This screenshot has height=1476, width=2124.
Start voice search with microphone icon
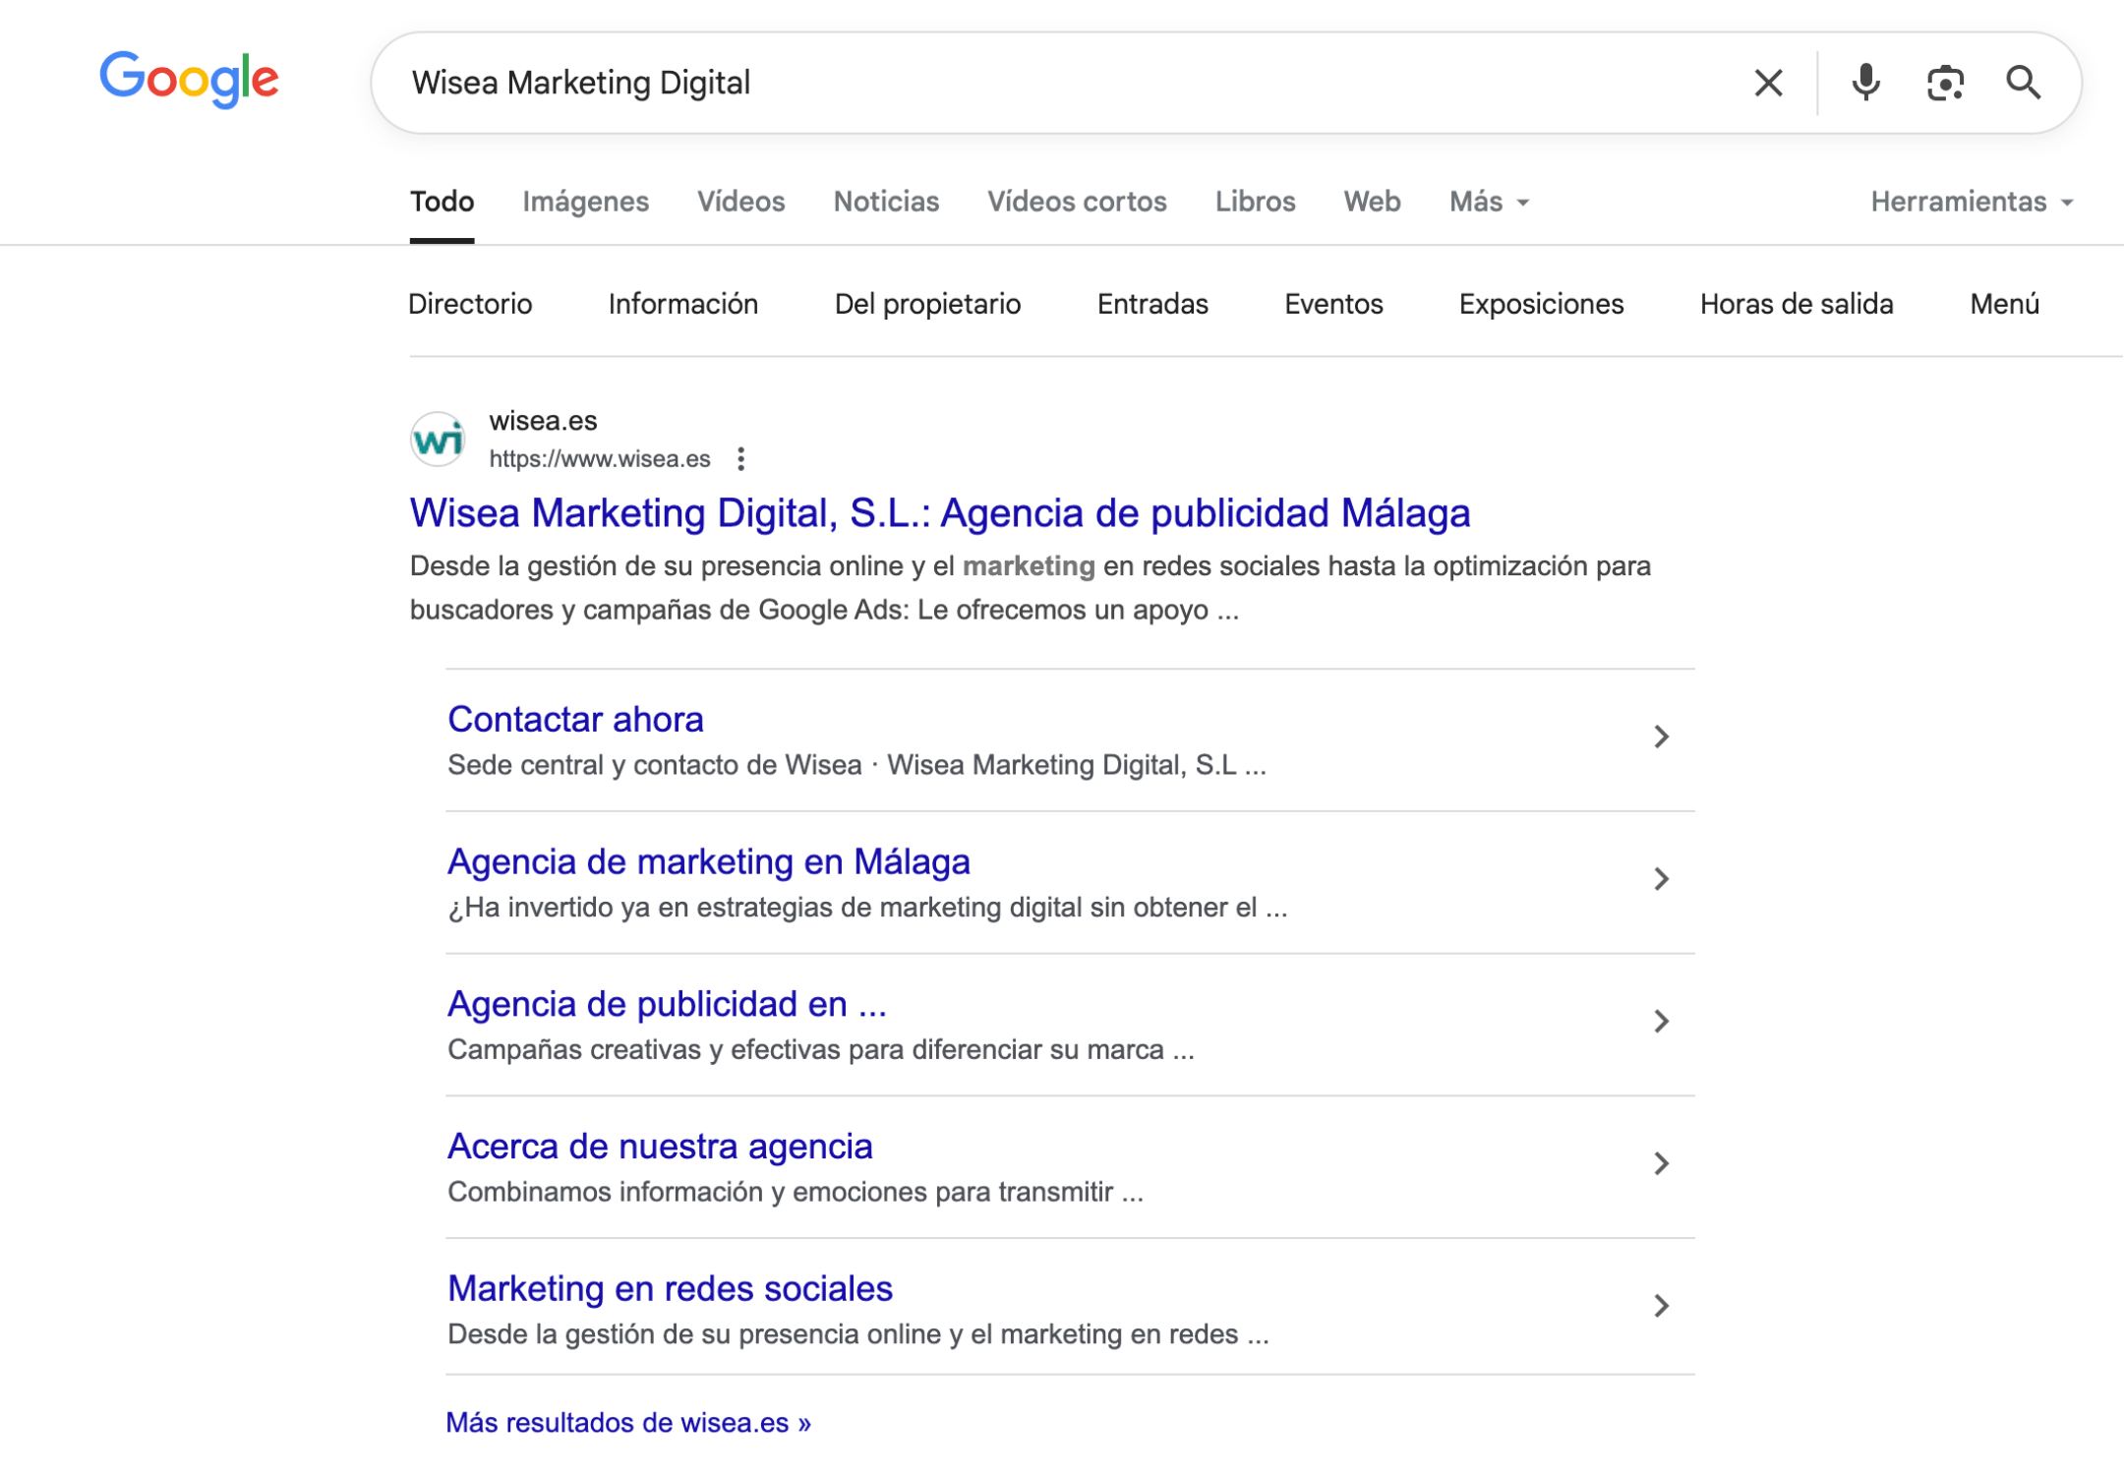pos(1865,83)
